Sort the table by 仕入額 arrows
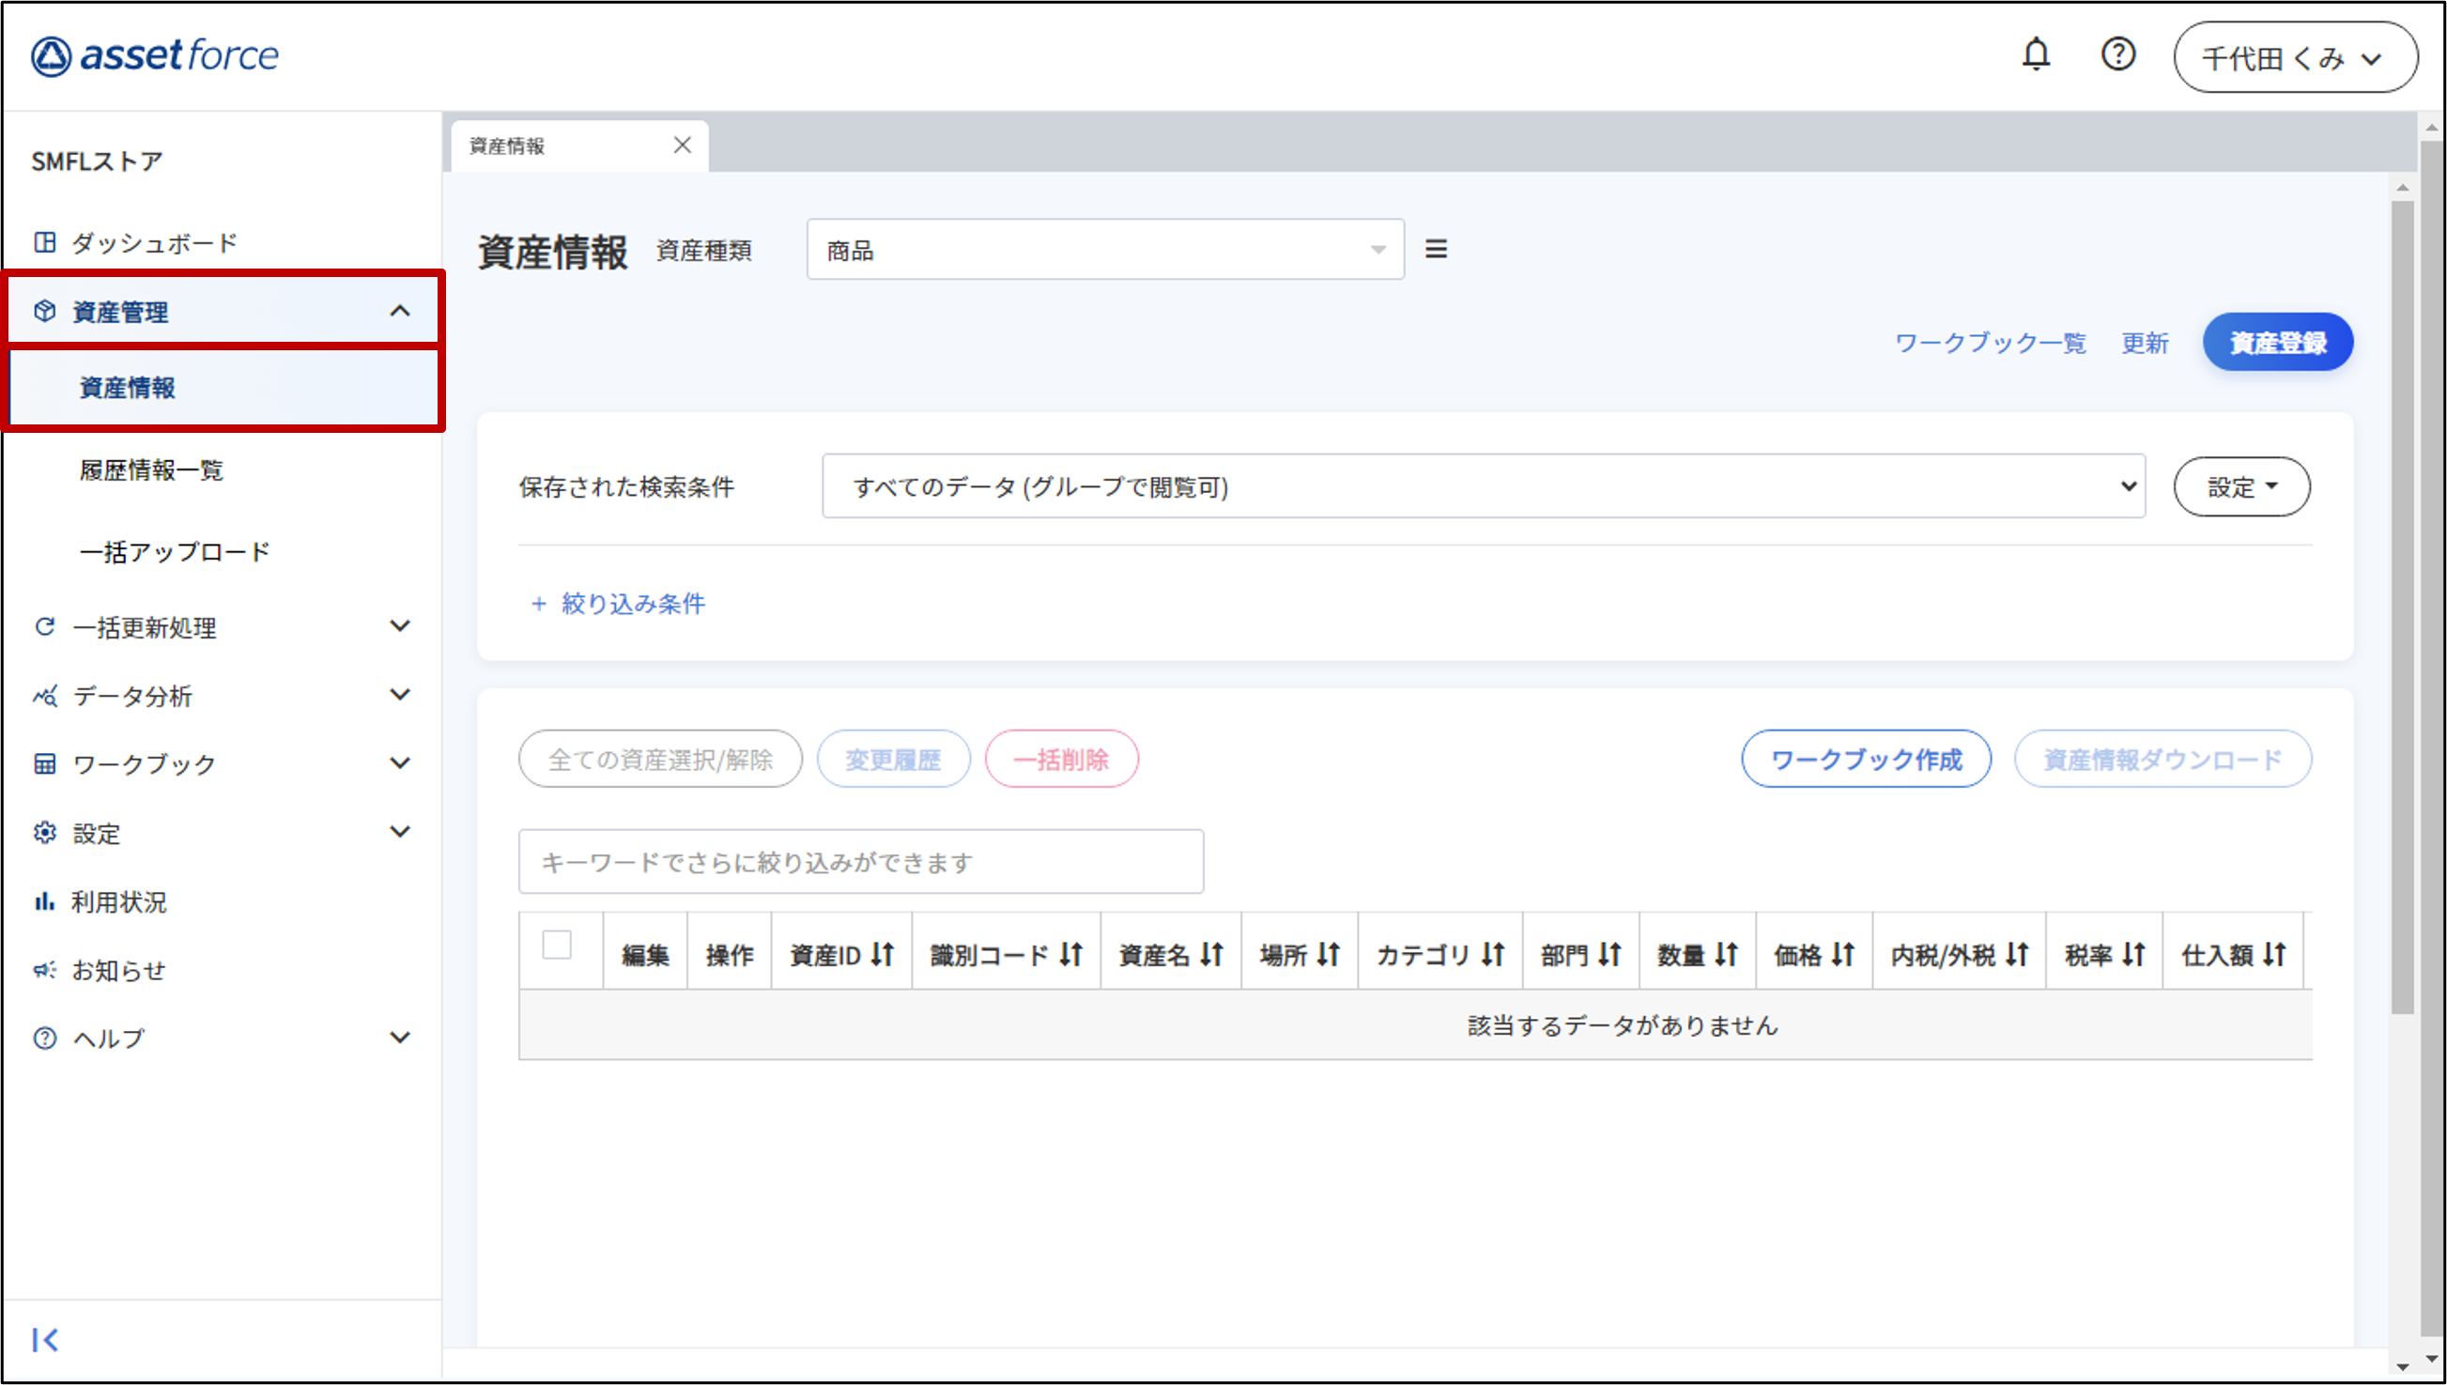The height and width of the screenshot is (1385, 2447). (2275, 954)
